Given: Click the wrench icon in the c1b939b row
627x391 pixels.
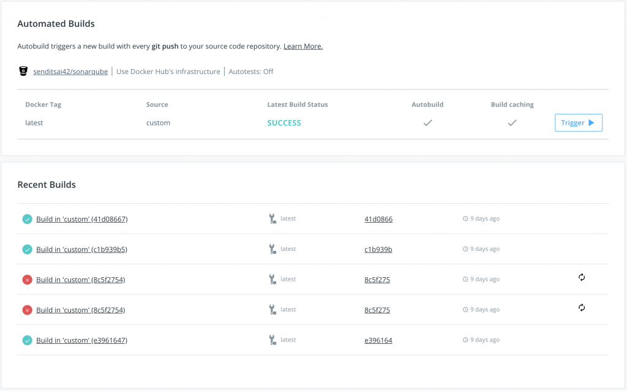Looking at the screenshot, I should point(272,249).
